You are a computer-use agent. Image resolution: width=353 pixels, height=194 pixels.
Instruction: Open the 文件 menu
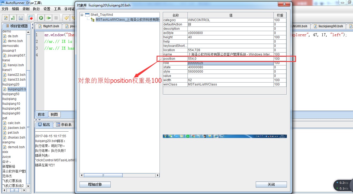click(x=5, y=9)
